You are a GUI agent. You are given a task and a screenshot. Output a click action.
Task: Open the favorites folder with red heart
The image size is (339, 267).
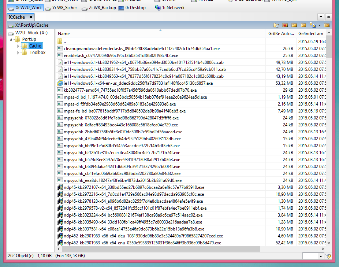(285, 25)
